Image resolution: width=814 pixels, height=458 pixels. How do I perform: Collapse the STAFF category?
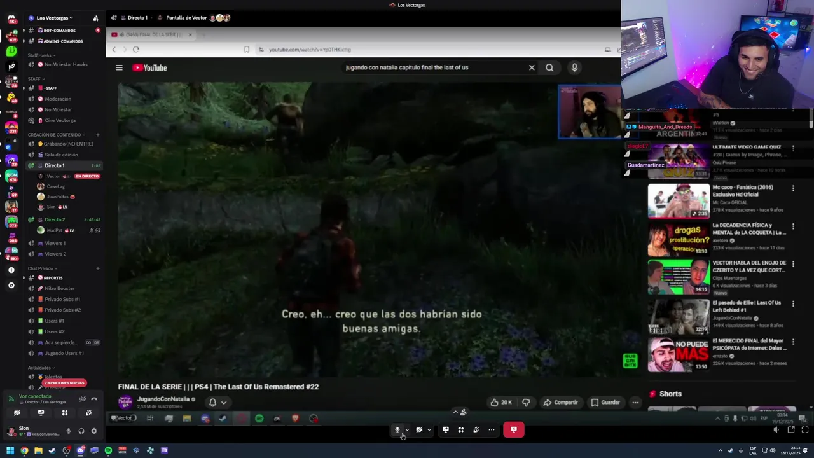[35, 79]
